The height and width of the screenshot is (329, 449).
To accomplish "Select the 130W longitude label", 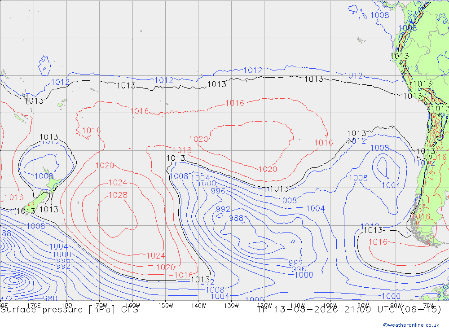I will [231, 306].
